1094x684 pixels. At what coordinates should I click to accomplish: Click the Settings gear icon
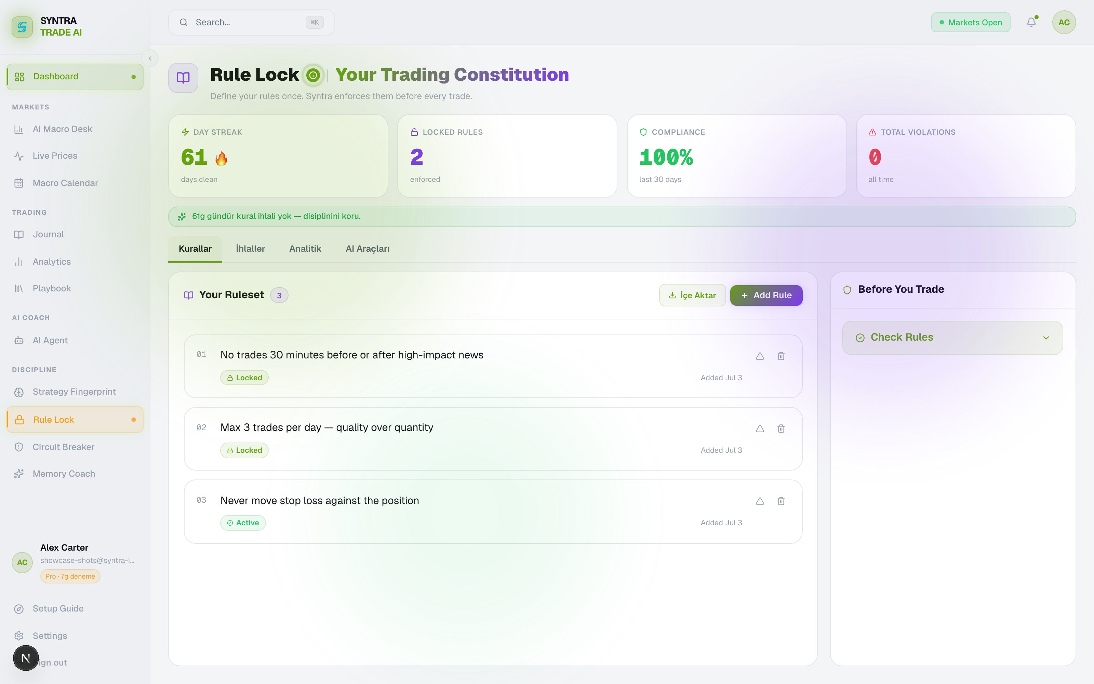tap(18, 636)
